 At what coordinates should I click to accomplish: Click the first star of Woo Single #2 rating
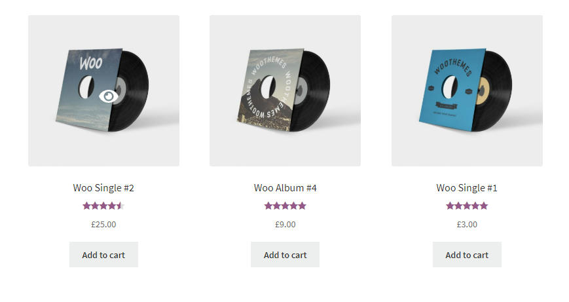tap(86, 206)
